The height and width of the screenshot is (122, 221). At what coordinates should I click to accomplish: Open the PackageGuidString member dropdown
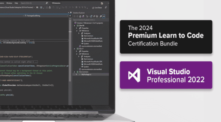pyautogui.click(x=46, y=16)
